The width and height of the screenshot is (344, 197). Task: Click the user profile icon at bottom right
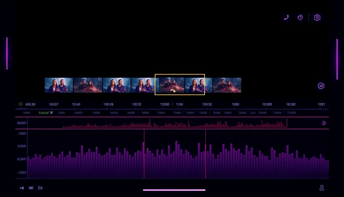tap(322, 188)
